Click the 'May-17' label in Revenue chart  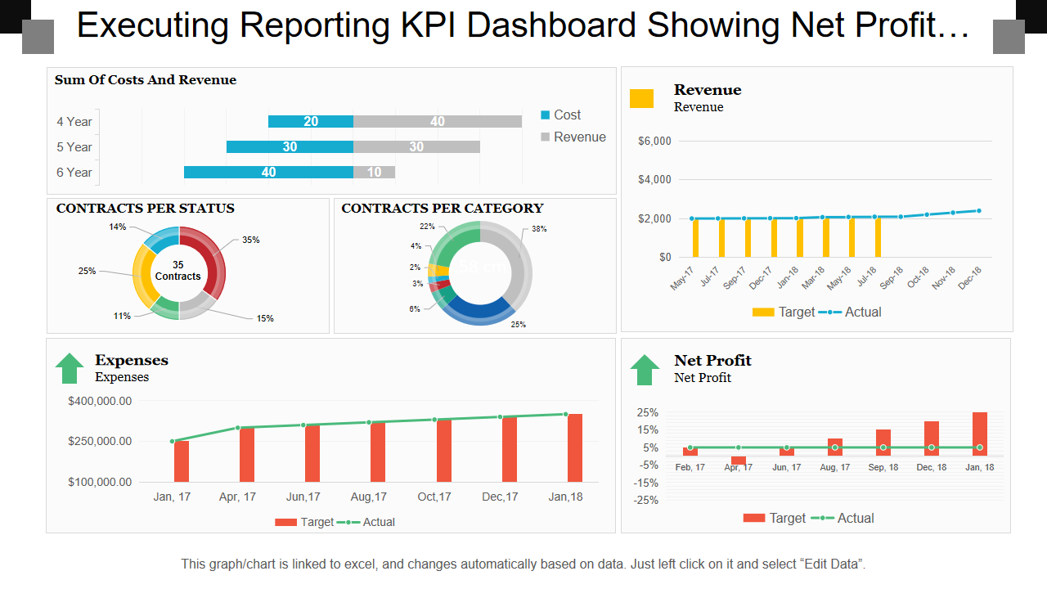click(682, 278)
